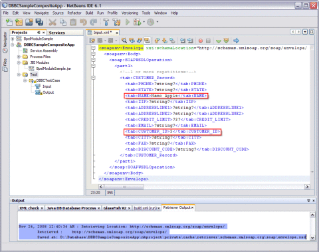
Task: Collapse the DBBCTestCase node
Action: click(x=25, y=80)
